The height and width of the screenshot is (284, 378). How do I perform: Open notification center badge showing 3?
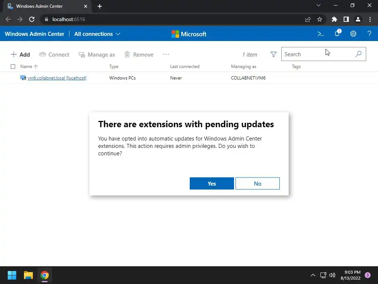368,275
